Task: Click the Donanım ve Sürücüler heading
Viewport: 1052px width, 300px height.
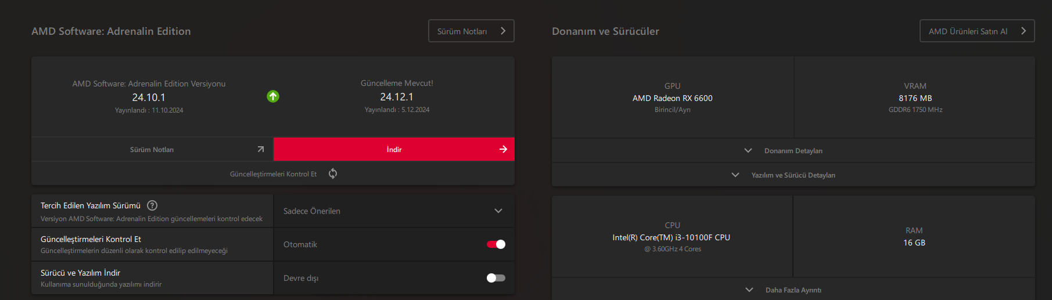Action: (x=605, y=31)
